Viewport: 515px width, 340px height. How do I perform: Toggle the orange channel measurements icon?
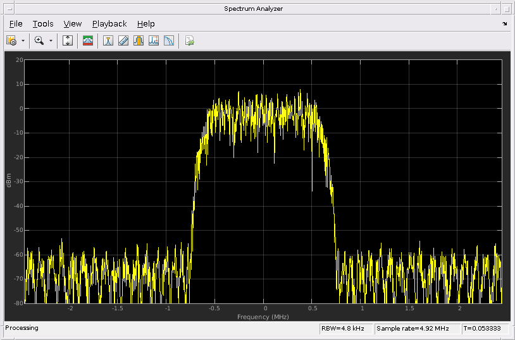click(x=138, y=41)
